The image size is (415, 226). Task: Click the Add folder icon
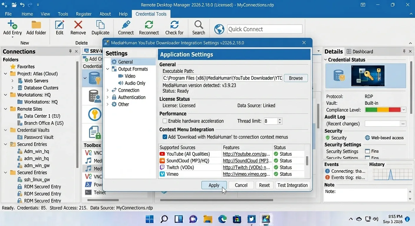pyautogui.click(x=36, y=25)
